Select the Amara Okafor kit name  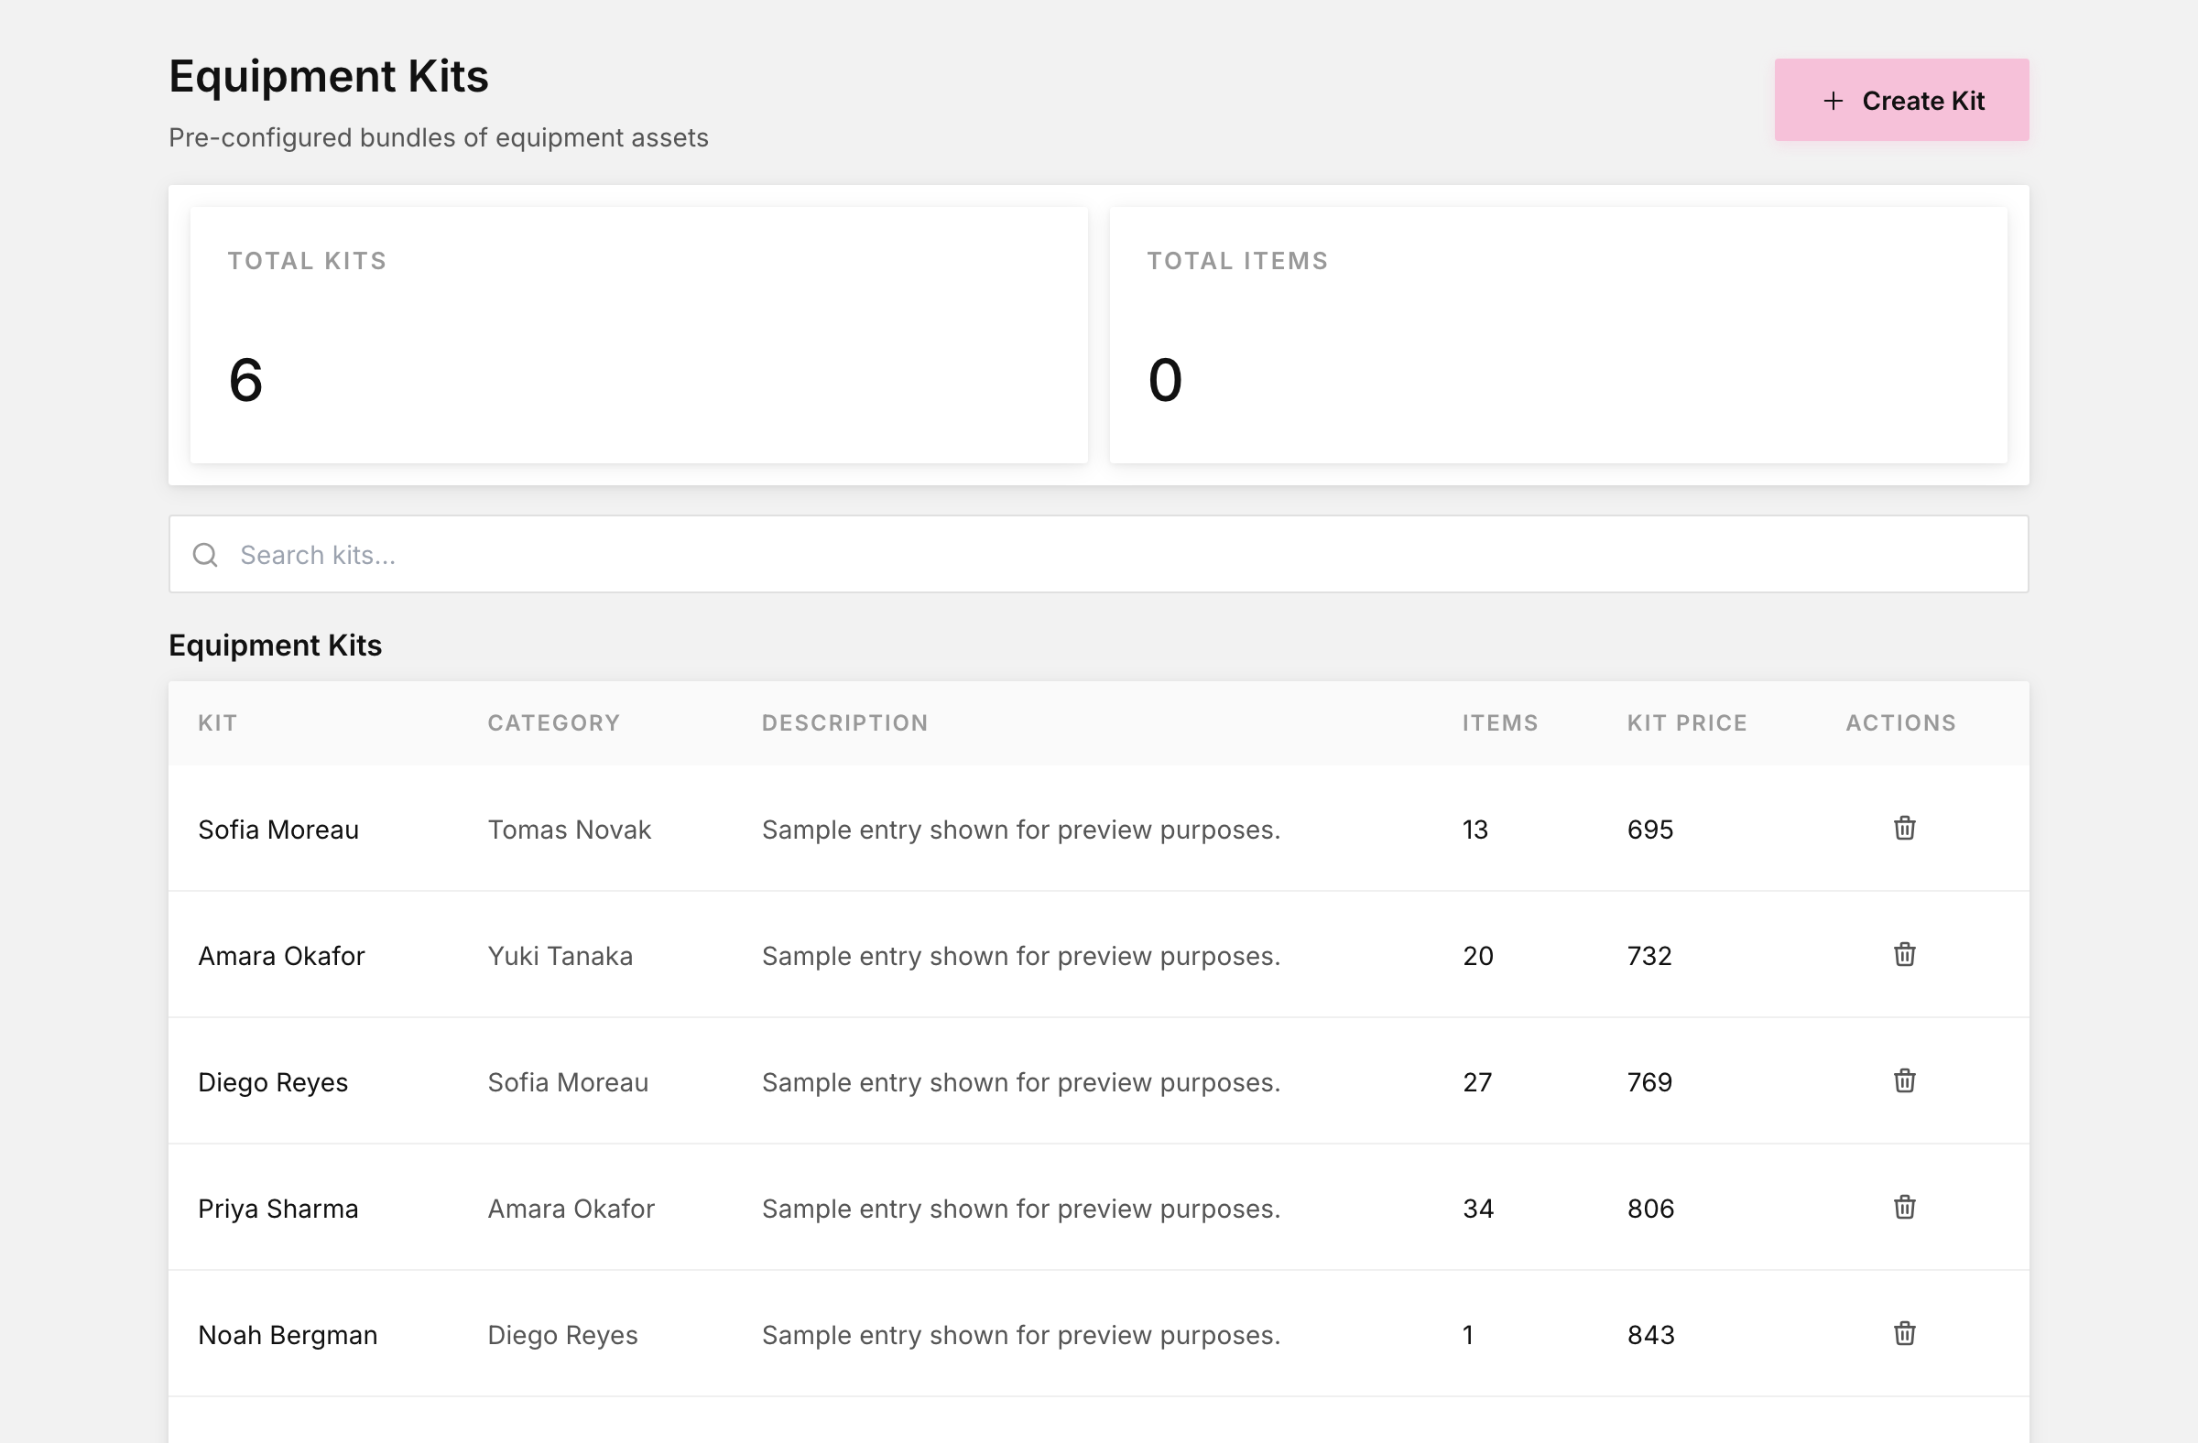click(x=282, y=956)
